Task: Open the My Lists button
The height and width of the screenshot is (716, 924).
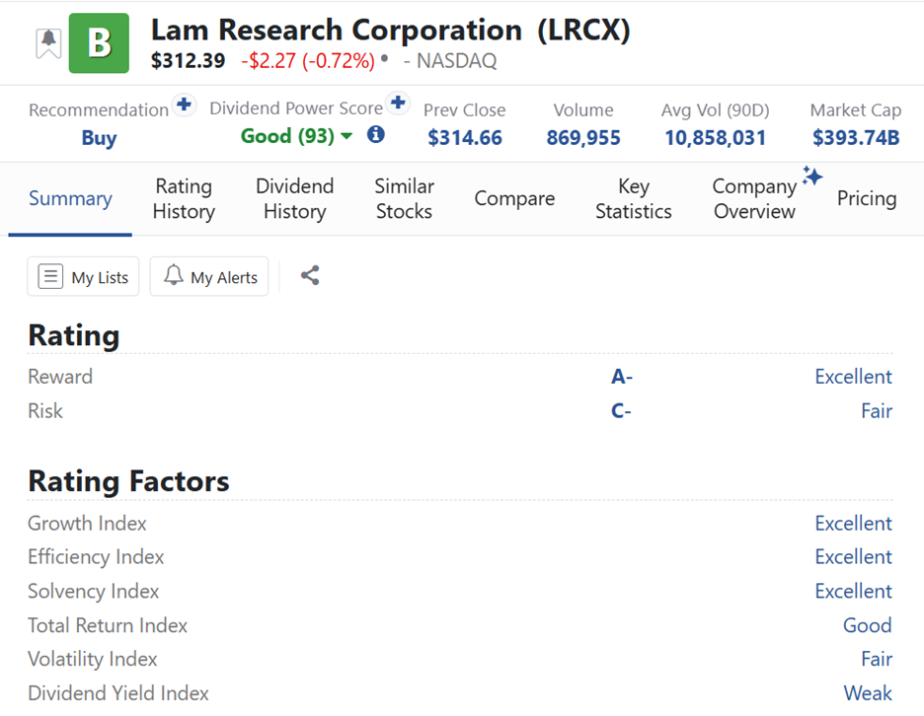Action: pos(83,276)
